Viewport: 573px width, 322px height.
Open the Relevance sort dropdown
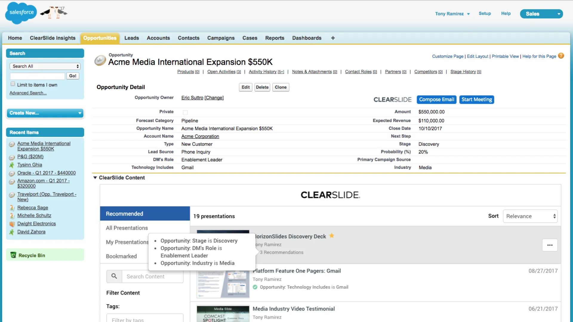point(530,216)
